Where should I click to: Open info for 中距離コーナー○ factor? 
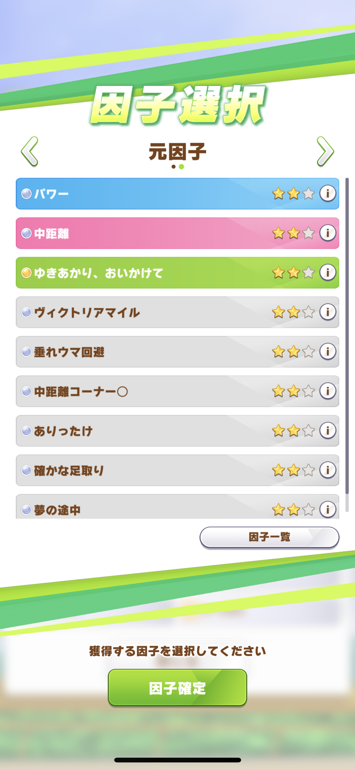coord(328,391)
